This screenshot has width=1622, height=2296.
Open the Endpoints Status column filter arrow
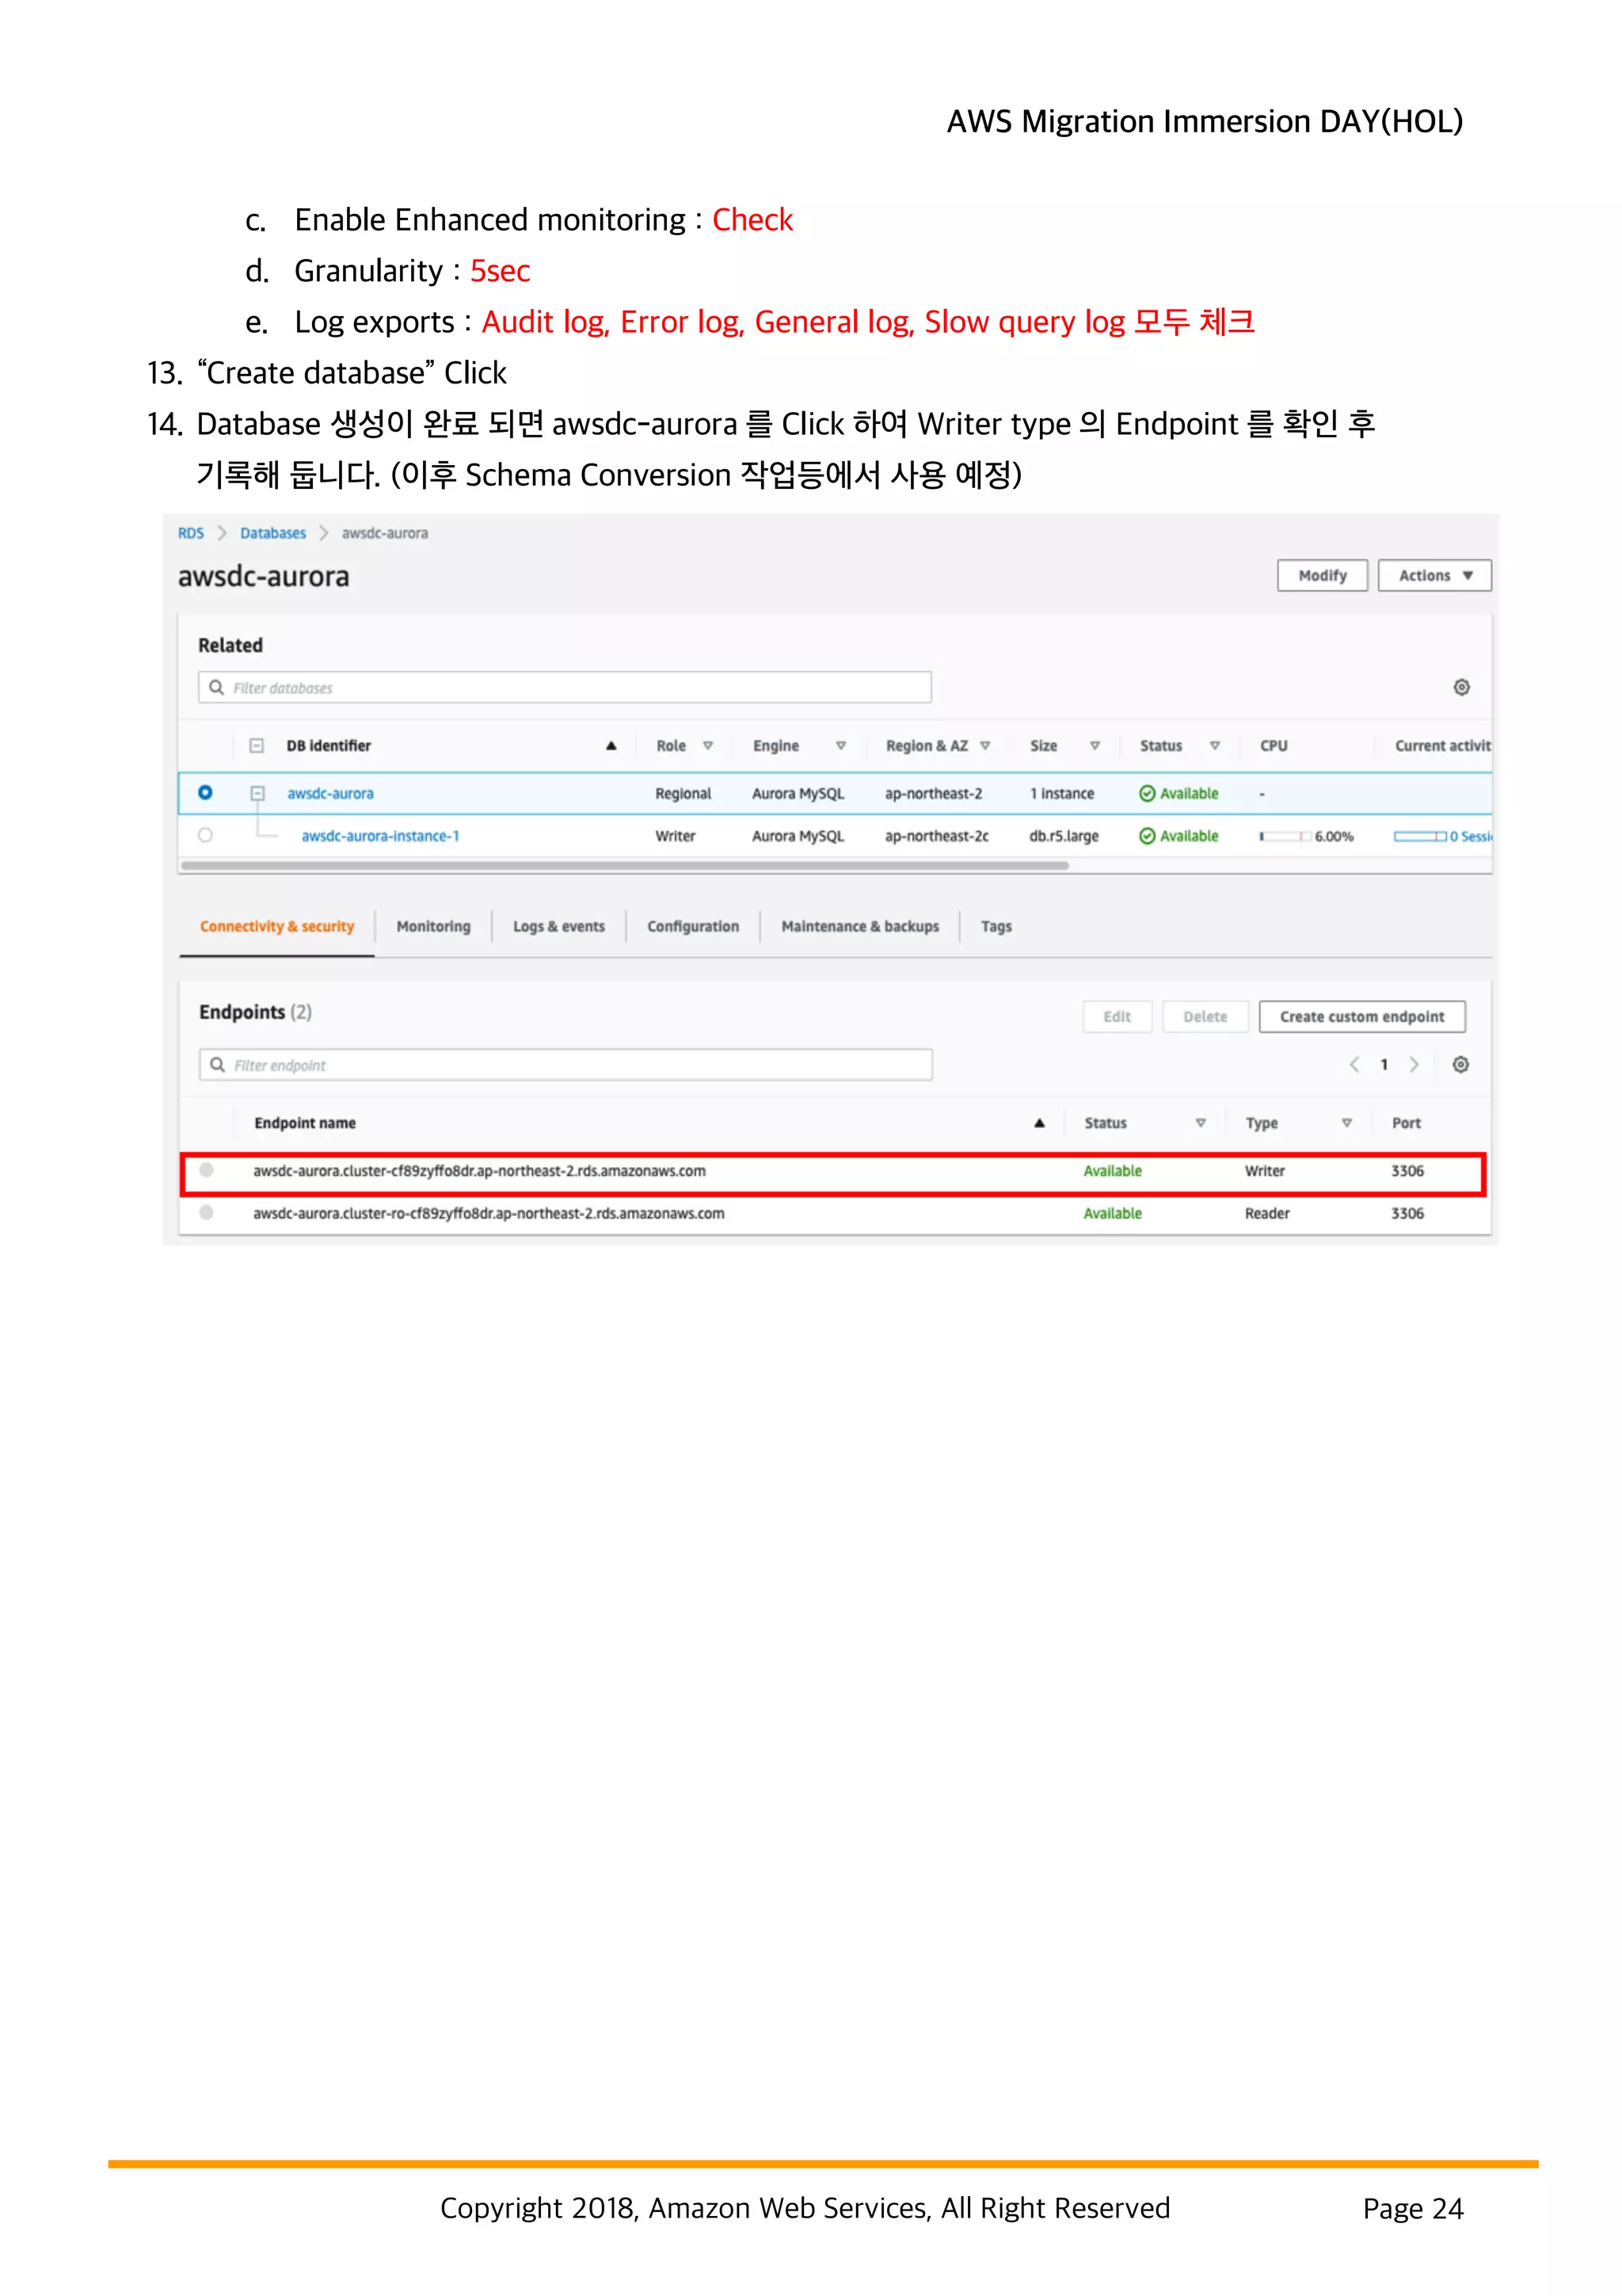pos(1200,1123)
